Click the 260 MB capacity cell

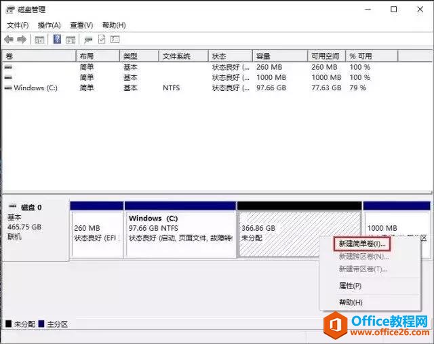(269, 67)
